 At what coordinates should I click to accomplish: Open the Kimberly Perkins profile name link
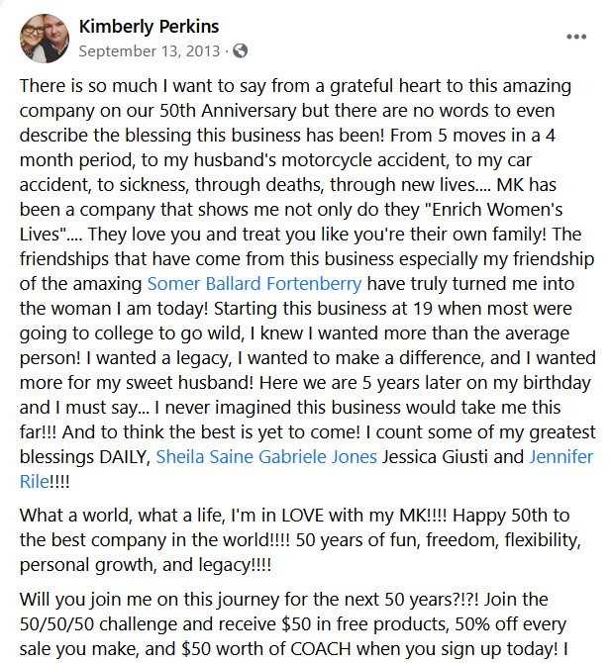(149, 27)
